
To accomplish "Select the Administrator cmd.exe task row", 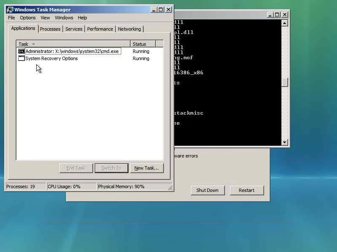I will point(70,51).
